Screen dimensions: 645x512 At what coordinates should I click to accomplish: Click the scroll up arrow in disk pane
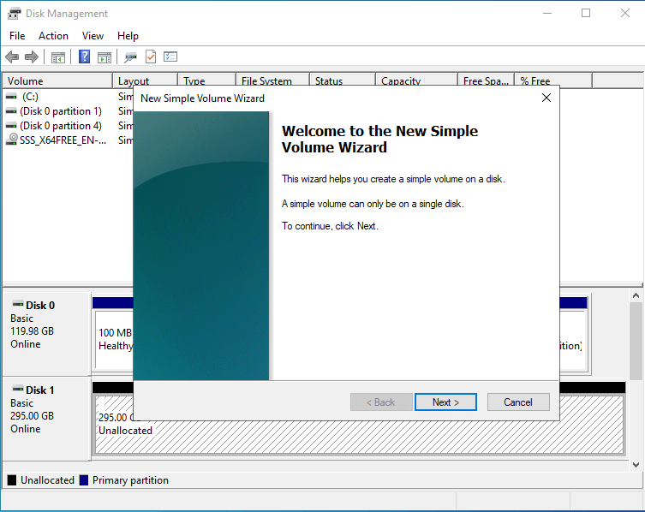636,295
